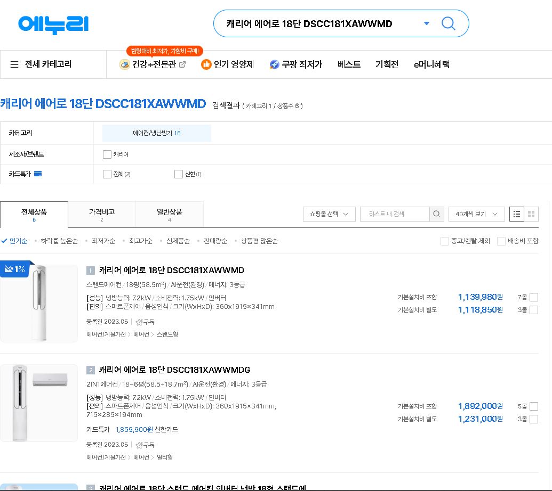Switch to list view icon

point(516,214)
